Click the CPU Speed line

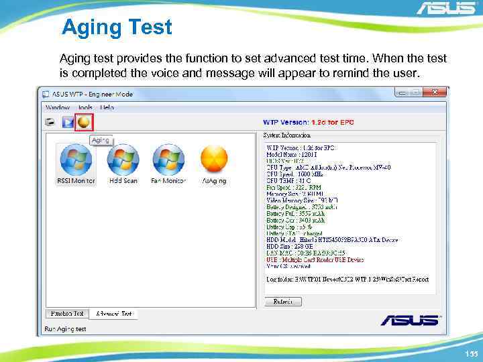tap(294, 174)
